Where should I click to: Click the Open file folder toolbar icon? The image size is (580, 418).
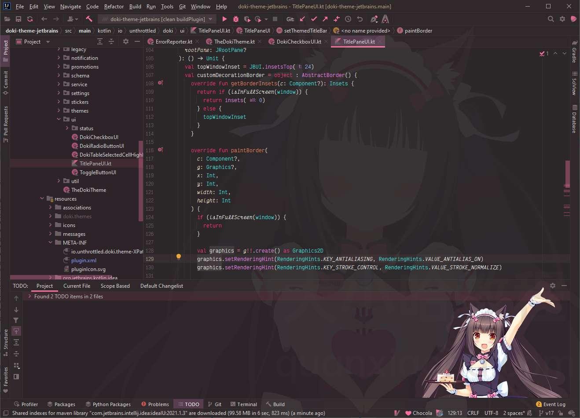pyautogui.click(x=7, y=19)
